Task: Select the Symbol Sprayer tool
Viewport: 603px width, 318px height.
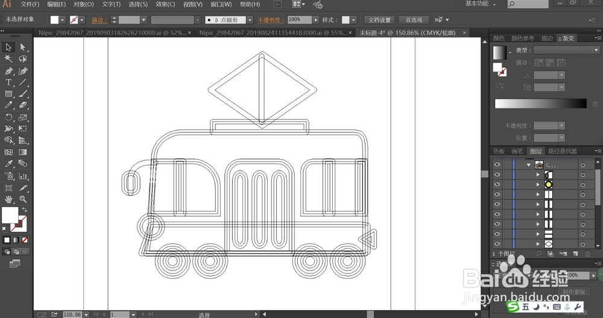Action: point(8,176)
